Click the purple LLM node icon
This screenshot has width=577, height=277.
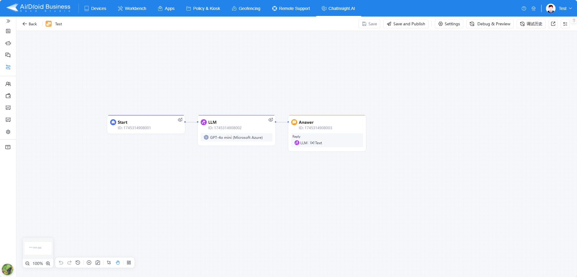[x=204, y=122]
